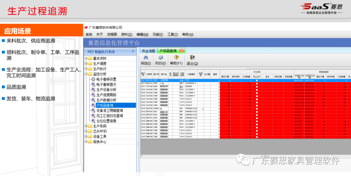351x176 pixels.
Task: Close the 产成品追溯 tab with its red X
Action: click(182, 51)
